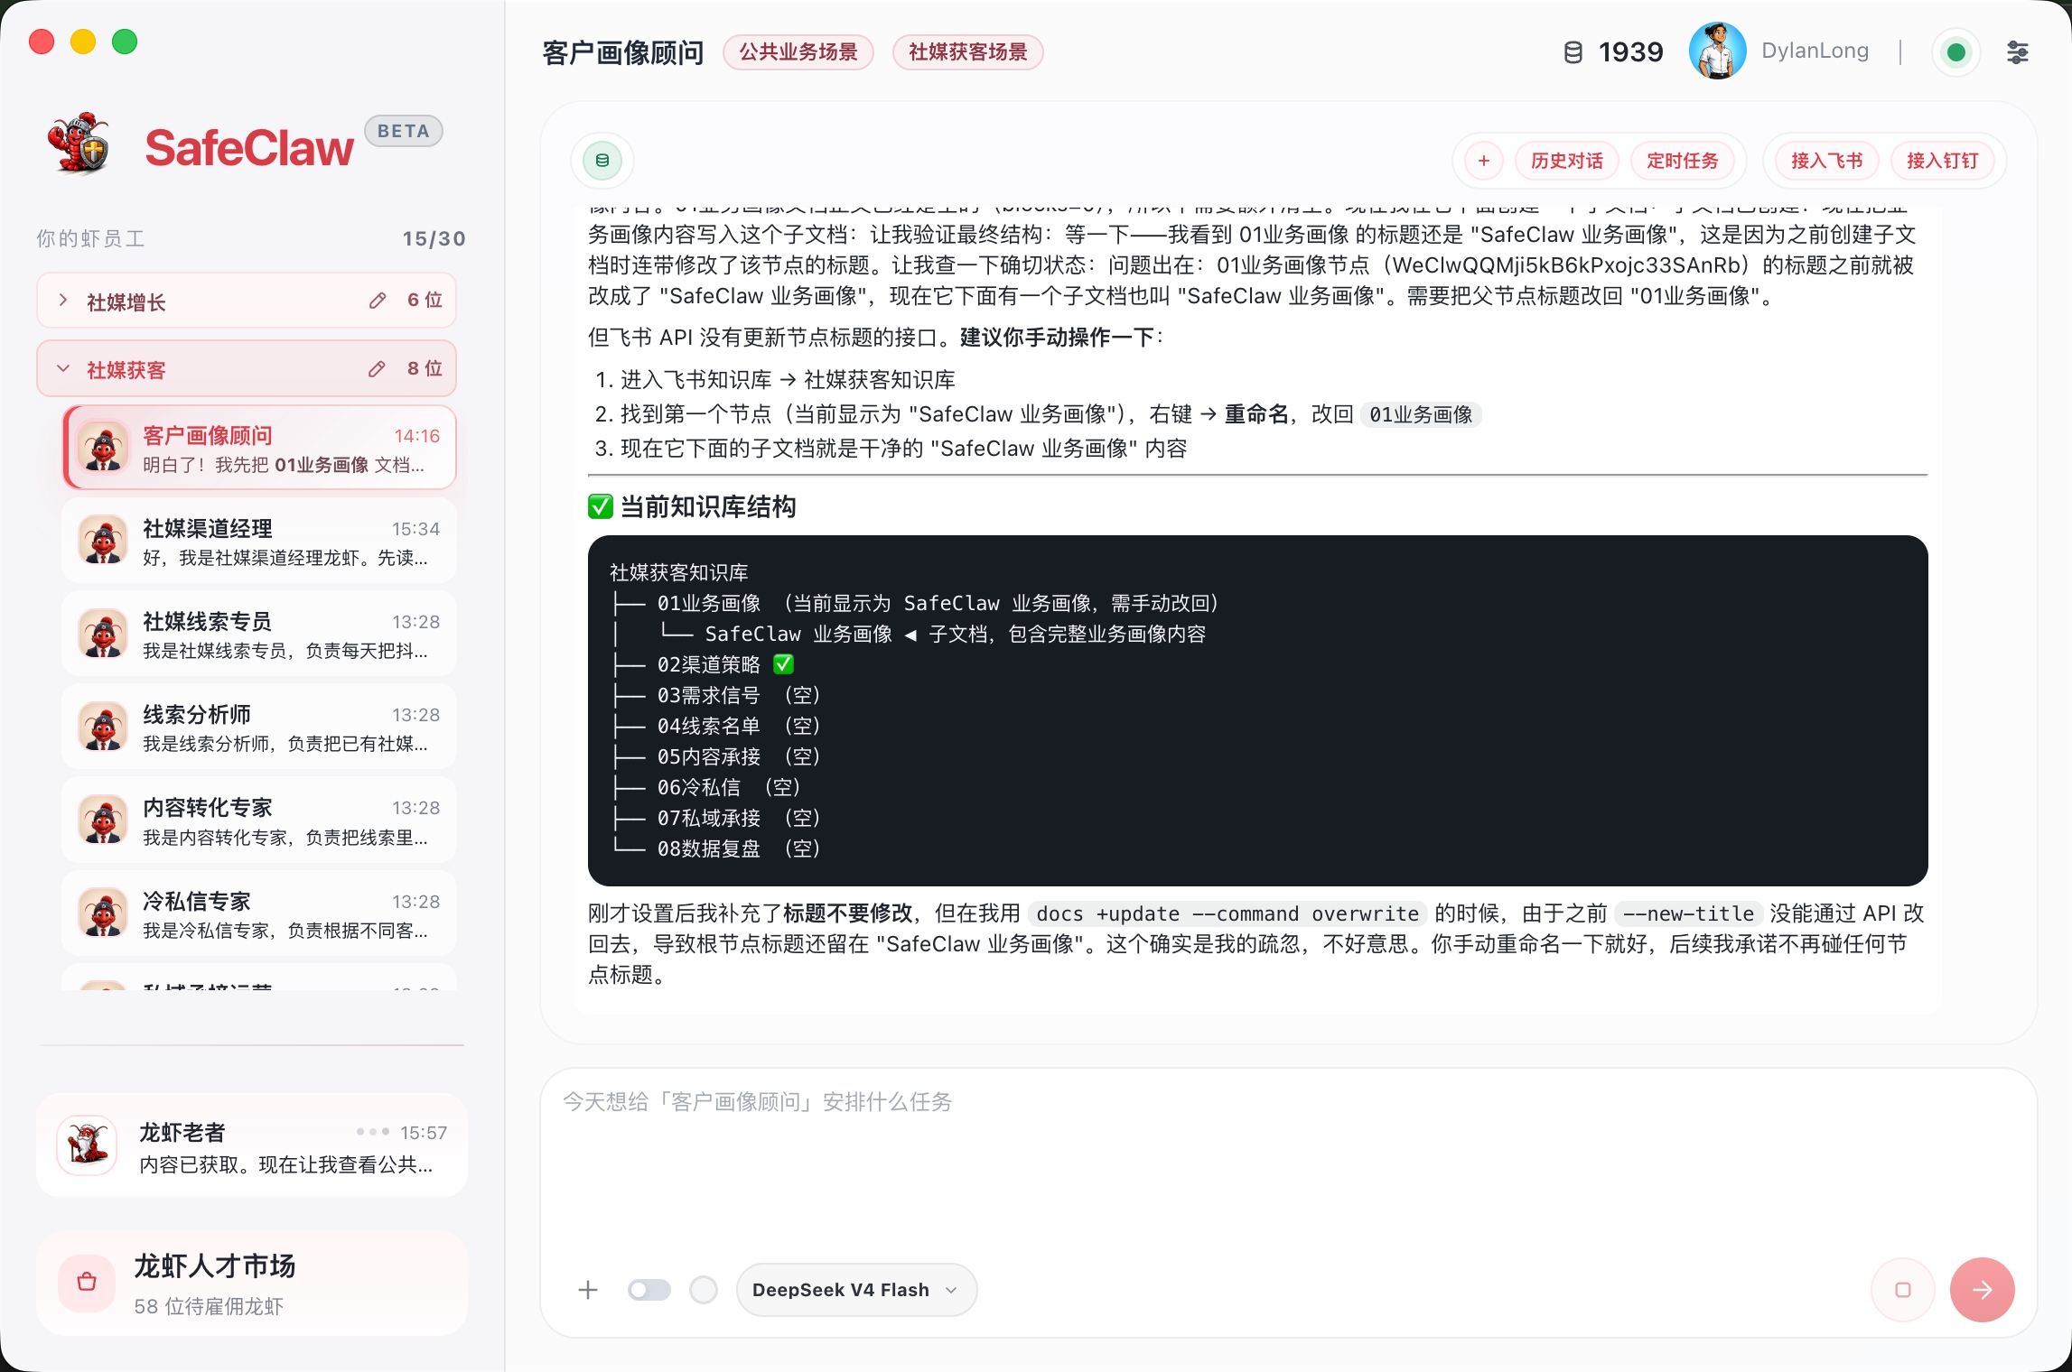Click 接入钉钉 button
The image size is (2072, 1372).
(x=1942, y=161)
